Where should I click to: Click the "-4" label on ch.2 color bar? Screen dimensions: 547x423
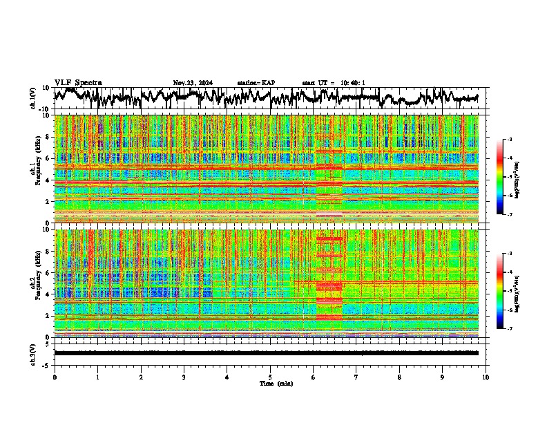click(510, 272)
